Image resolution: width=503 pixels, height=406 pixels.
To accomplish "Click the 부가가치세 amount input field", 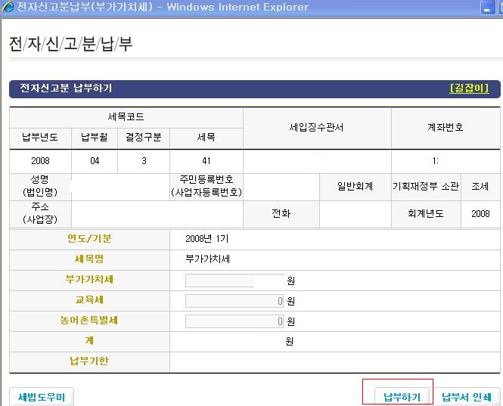I will tap(234, 280).
